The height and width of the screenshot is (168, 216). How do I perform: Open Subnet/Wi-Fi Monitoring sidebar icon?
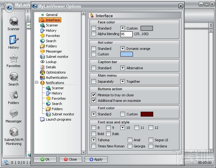click(14, 132)
